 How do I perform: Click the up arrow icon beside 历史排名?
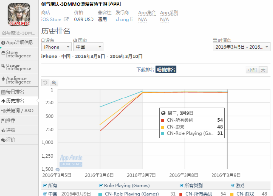(3, 101)
